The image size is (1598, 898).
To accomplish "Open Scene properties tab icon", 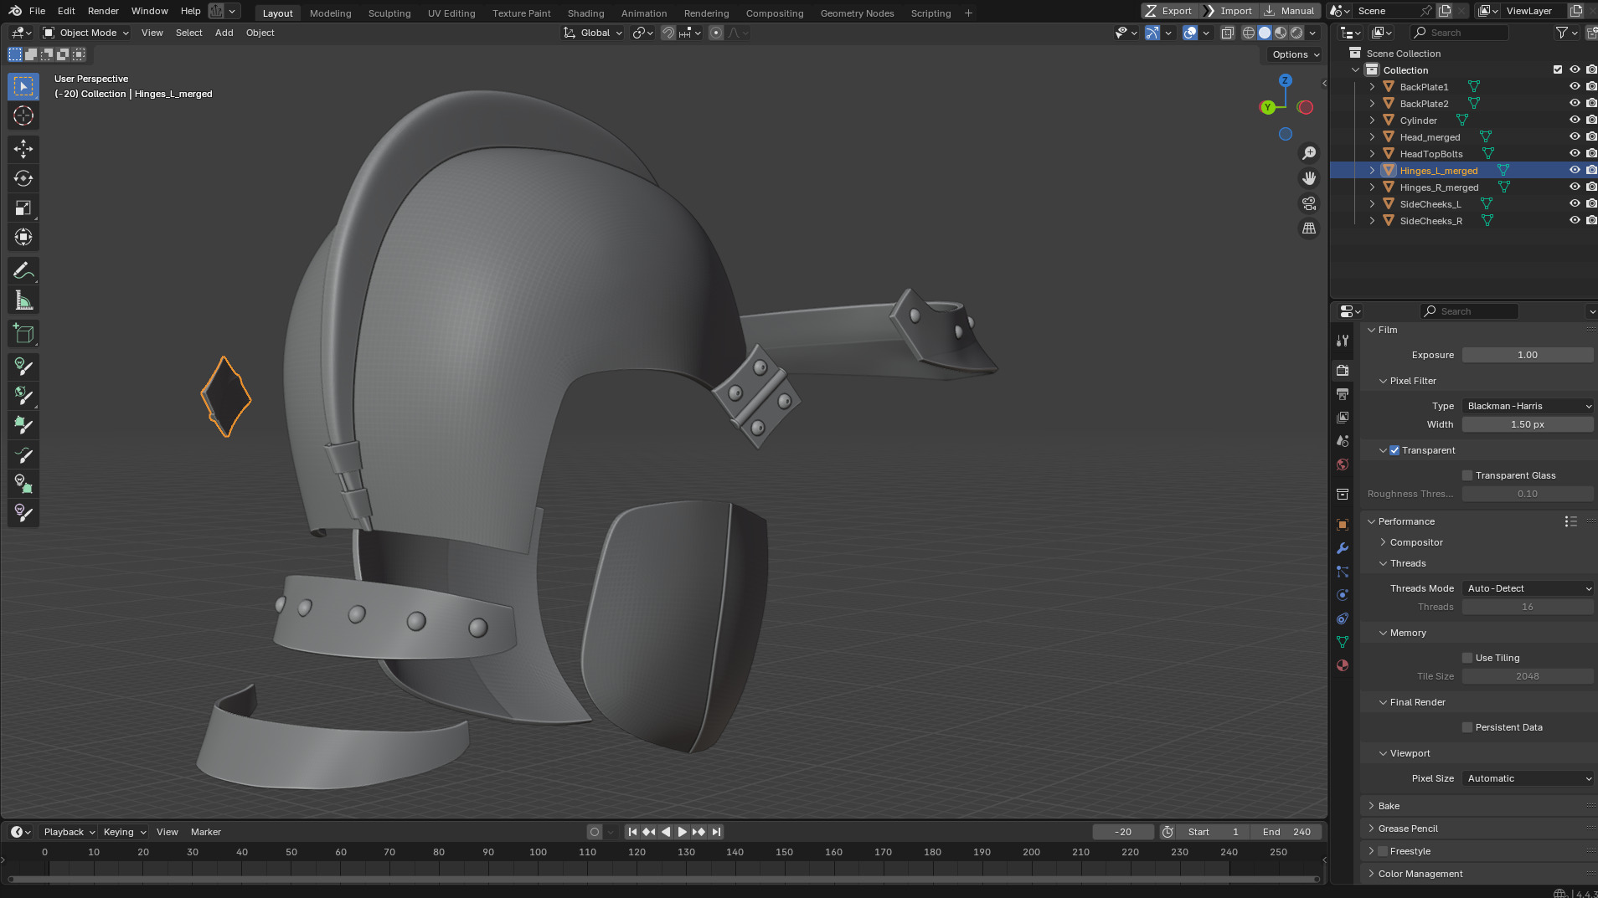I will pos(1343,440).
